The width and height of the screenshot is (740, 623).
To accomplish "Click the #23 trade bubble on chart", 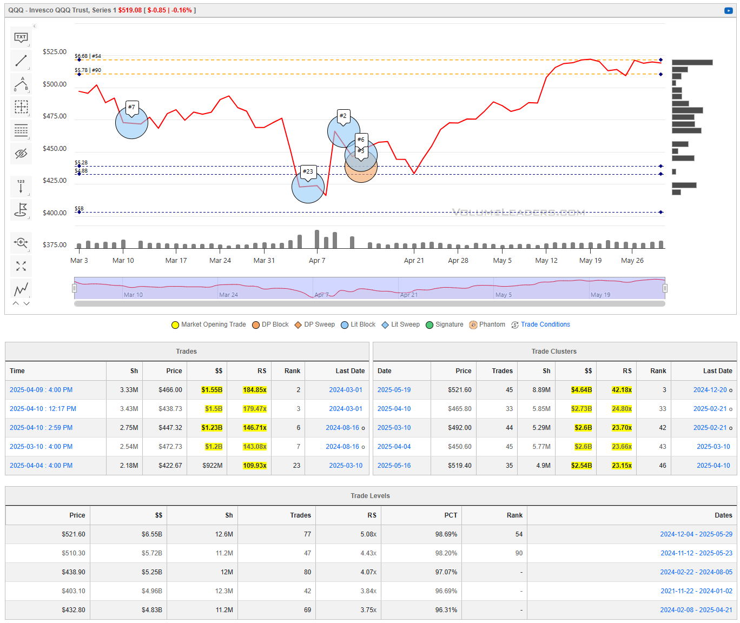I will (308, 187).
